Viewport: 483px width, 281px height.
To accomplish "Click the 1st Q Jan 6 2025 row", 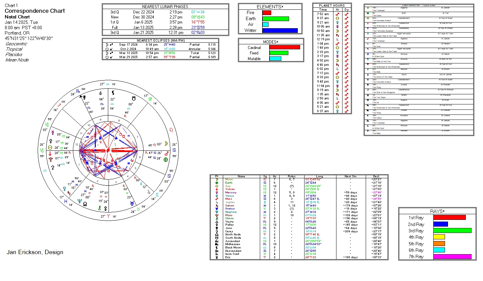I will tap(165, 22).
